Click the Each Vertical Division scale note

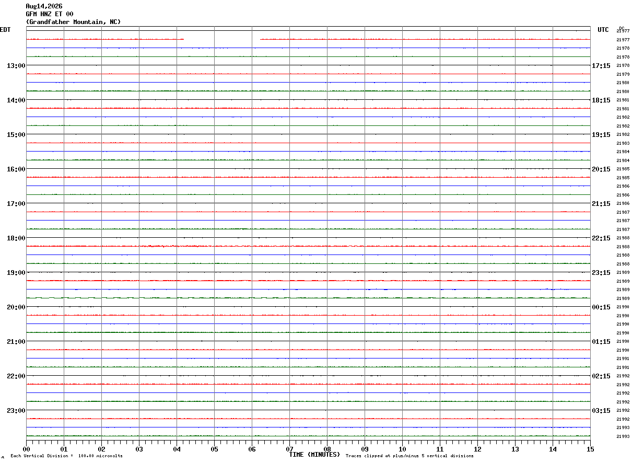coord(66,456)
